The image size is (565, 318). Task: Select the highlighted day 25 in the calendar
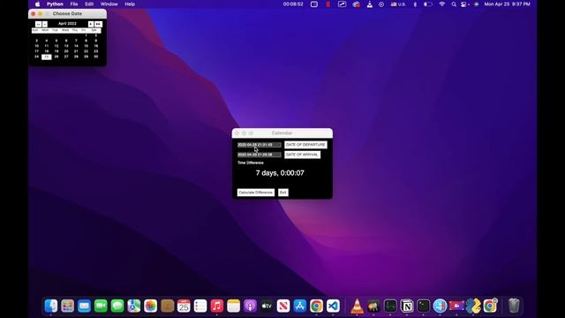(x=47, y=57)
